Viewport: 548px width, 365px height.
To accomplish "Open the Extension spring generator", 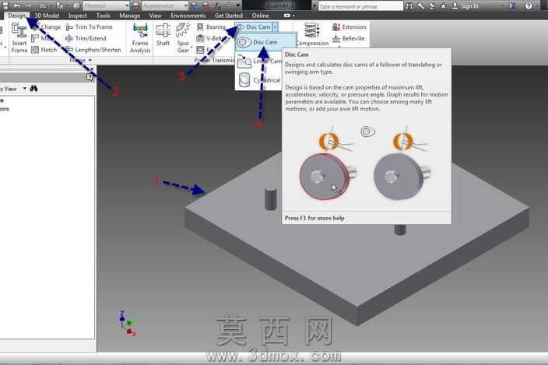I will coord(349,27).
